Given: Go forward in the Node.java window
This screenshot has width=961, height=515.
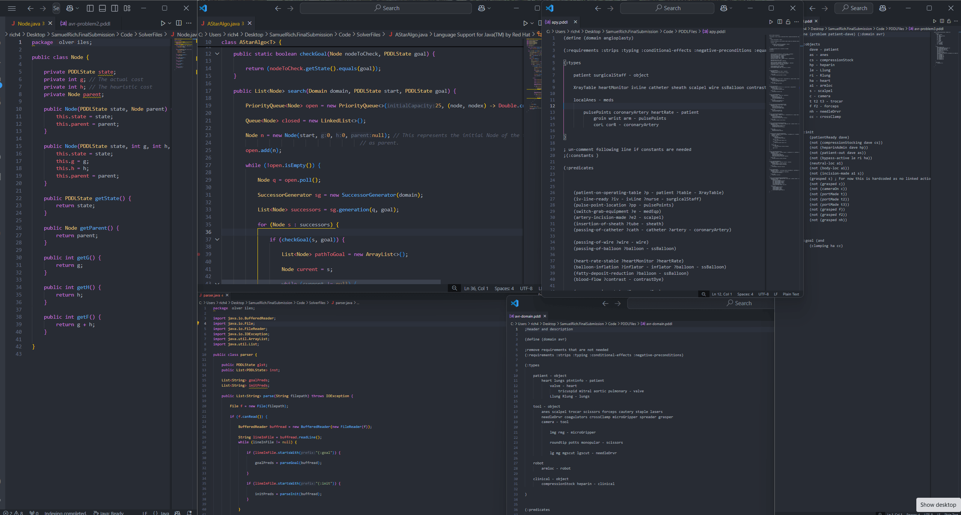Looking at the screenshot, I should point(43,8).
